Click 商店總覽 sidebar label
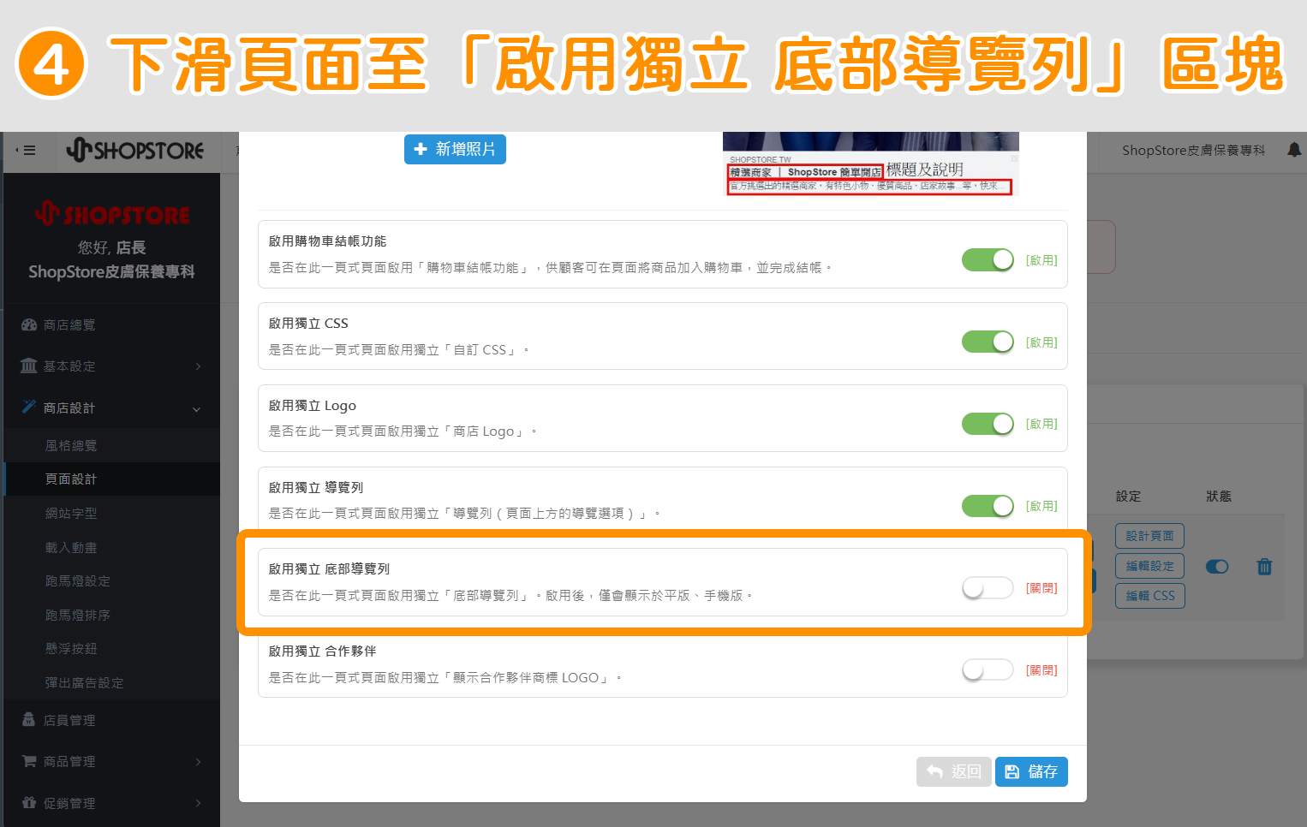The image size is (1307, 827). [69, 324]
